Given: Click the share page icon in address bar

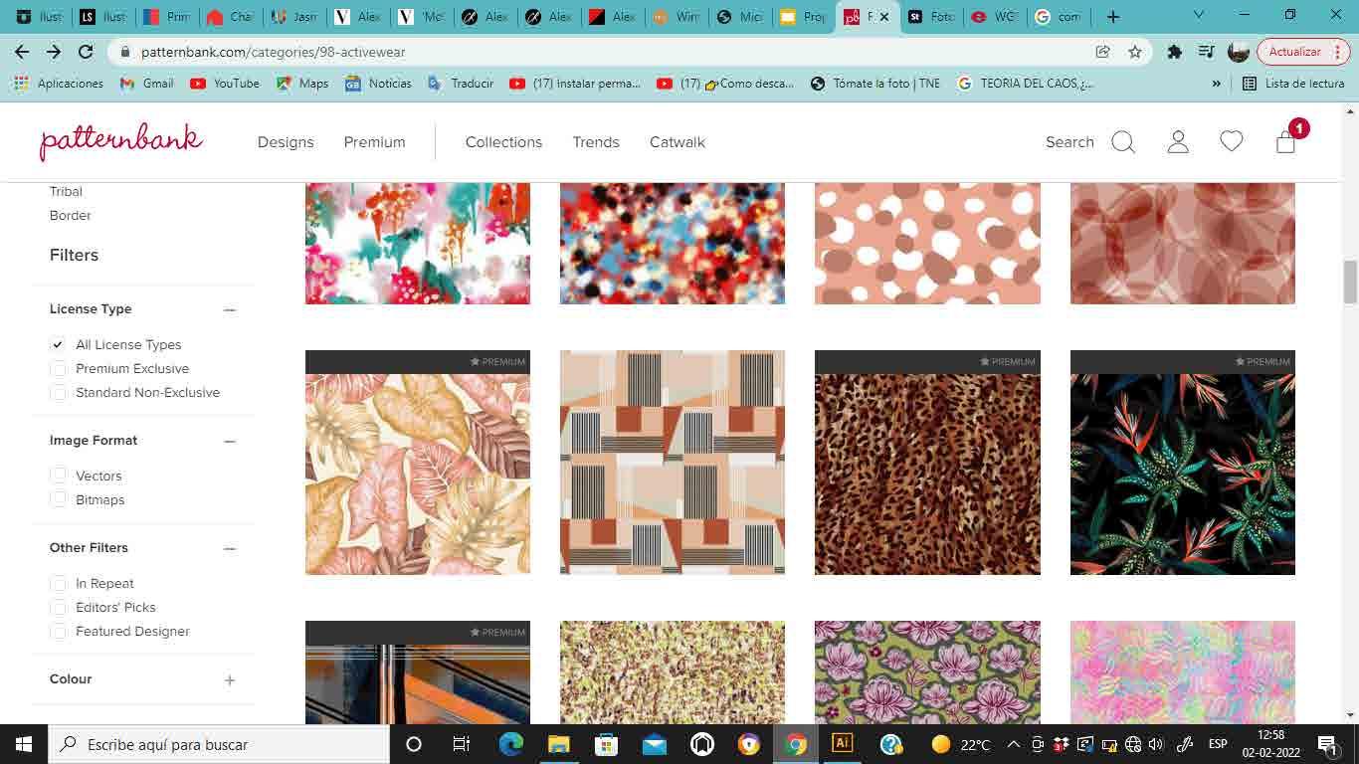Looking at the screenshot, I should pos(1102,52).
